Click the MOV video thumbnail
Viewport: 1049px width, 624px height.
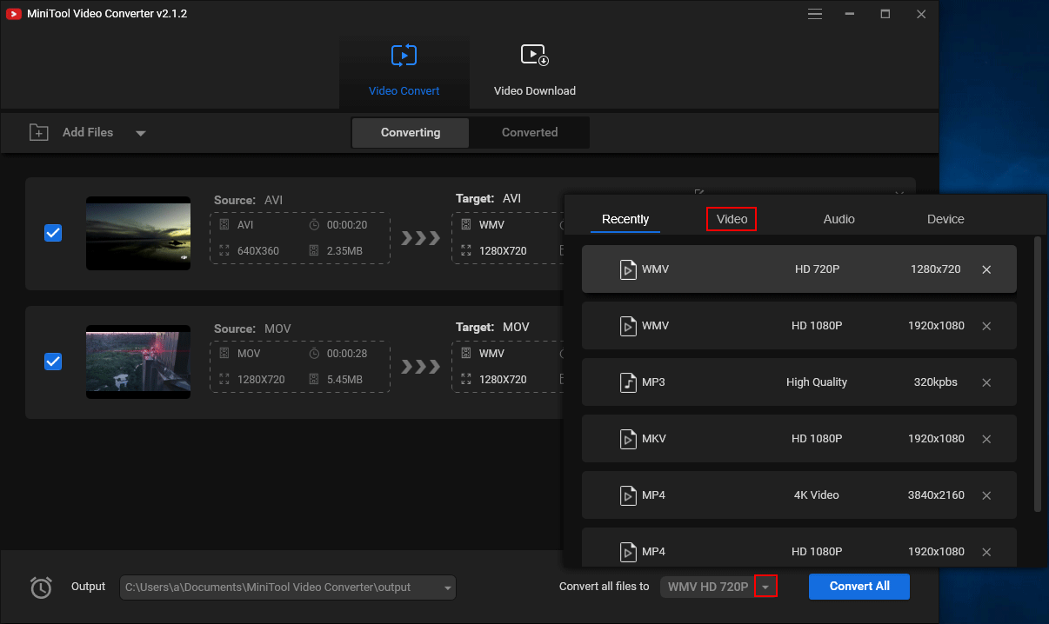point(138,362)
